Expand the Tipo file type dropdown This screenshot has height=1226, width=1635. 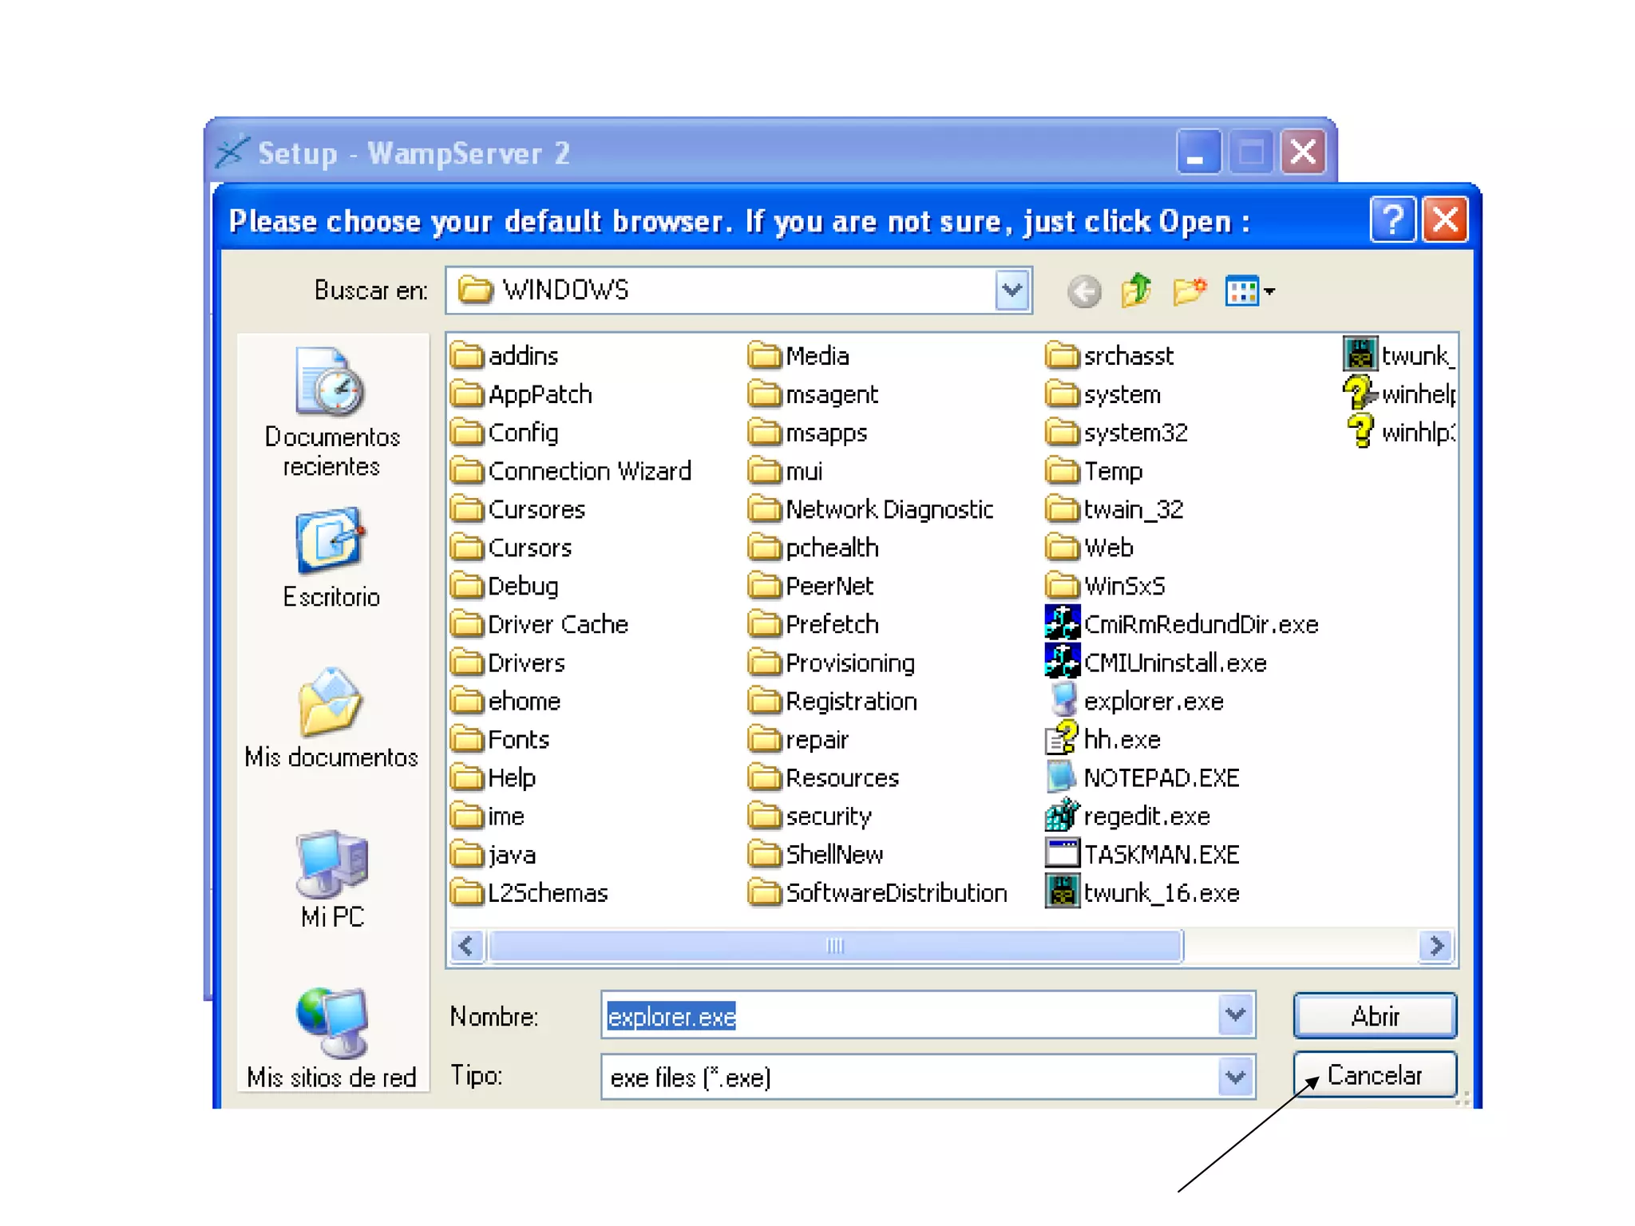[x=1235, y=1078]
